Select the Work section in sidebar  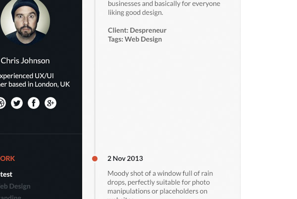pos(7,158)
